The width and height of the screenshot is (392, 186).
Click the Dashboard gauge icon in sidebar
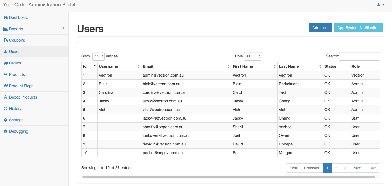point(6,18)
